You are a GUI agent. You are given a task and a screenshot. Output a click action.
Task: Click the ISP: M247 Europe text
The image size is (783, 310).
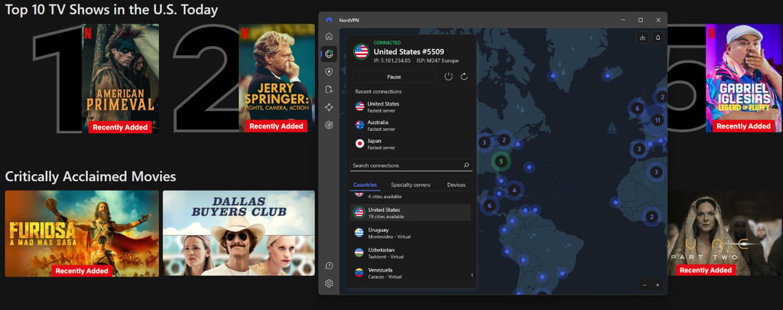point(437,60)
